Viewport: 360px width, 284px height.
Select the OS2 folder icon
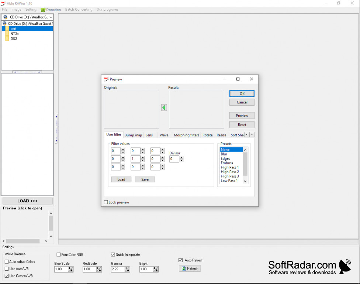click(x=7, y=39)
